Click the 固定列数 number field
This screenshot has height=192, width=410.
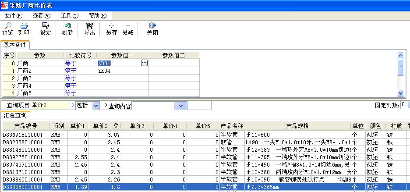tap(405, 105)
